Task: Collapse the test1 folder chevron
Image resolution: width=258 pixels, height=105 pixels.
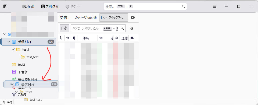Action: (x=13, y=49)
